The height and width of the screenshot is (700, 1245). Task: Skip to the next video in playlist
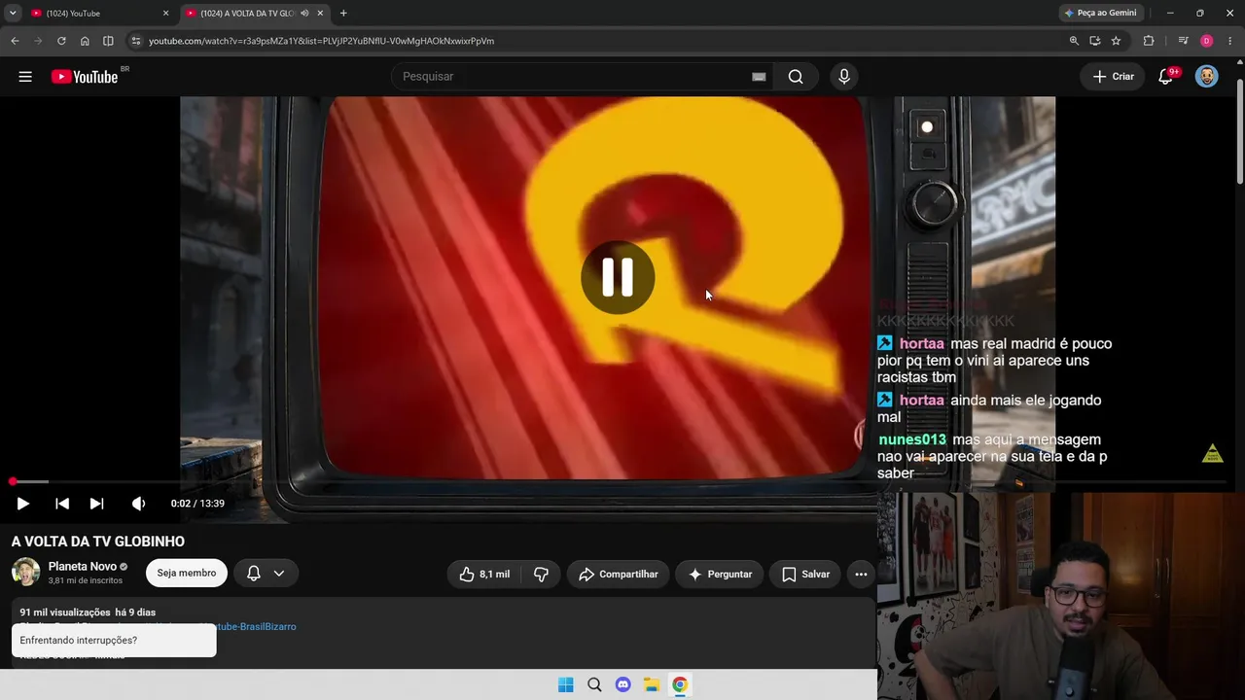coord(96,504)
